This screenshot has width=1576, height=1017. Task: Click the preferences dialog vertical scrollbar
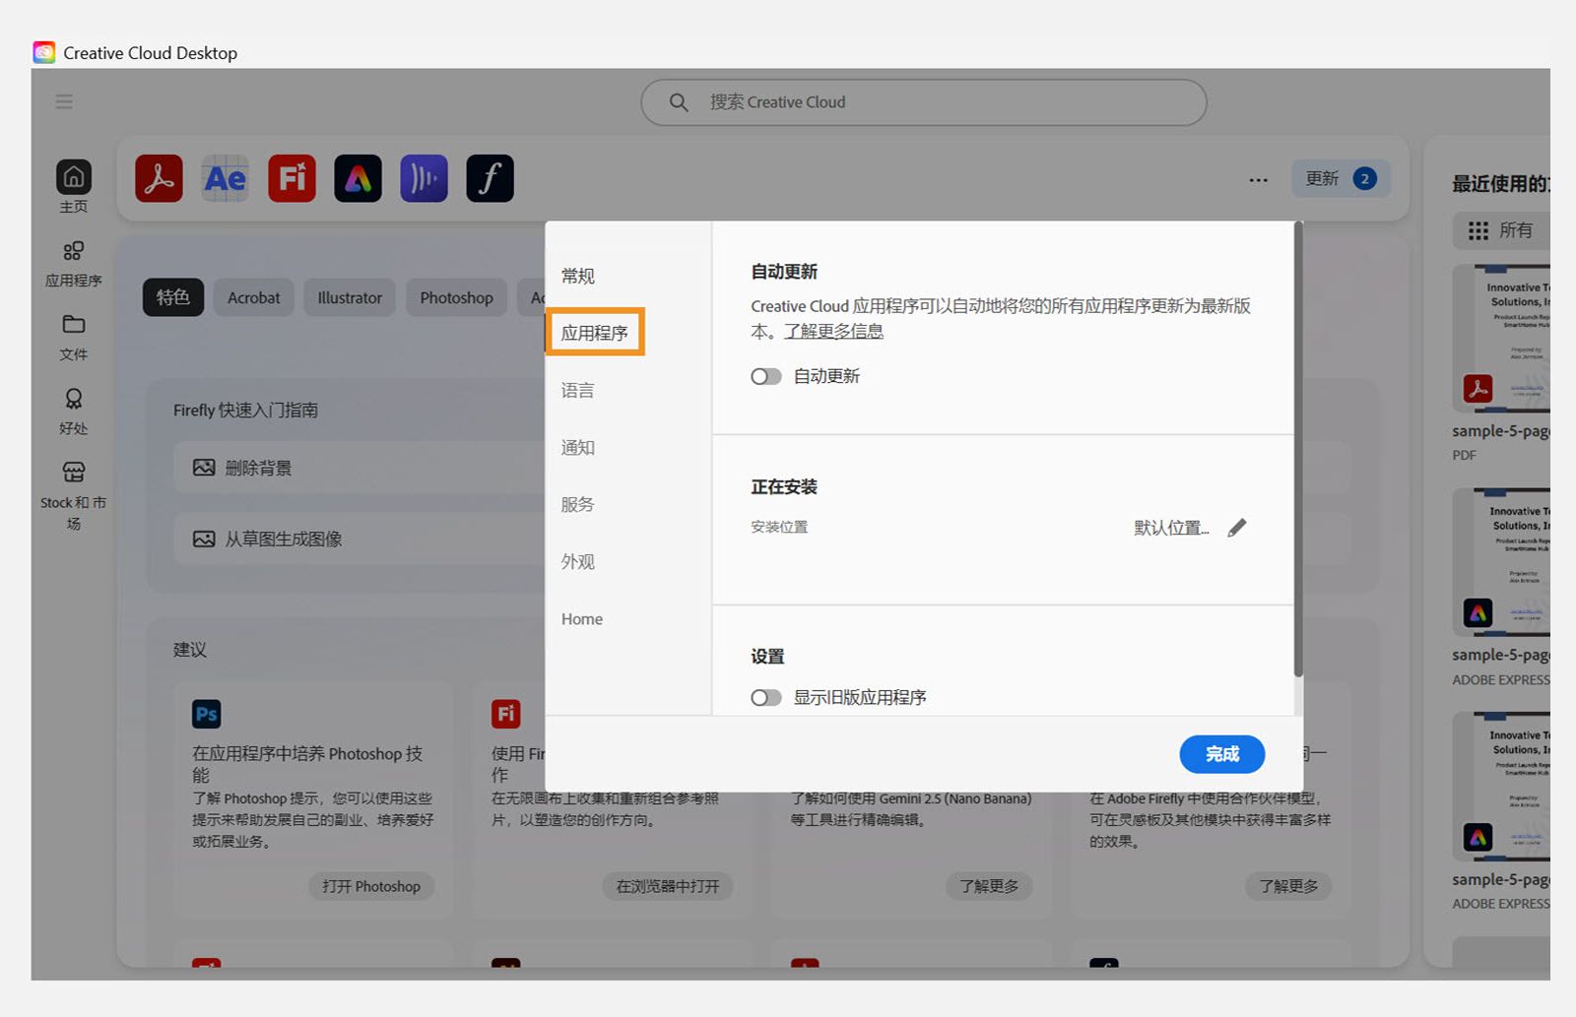1298,451
